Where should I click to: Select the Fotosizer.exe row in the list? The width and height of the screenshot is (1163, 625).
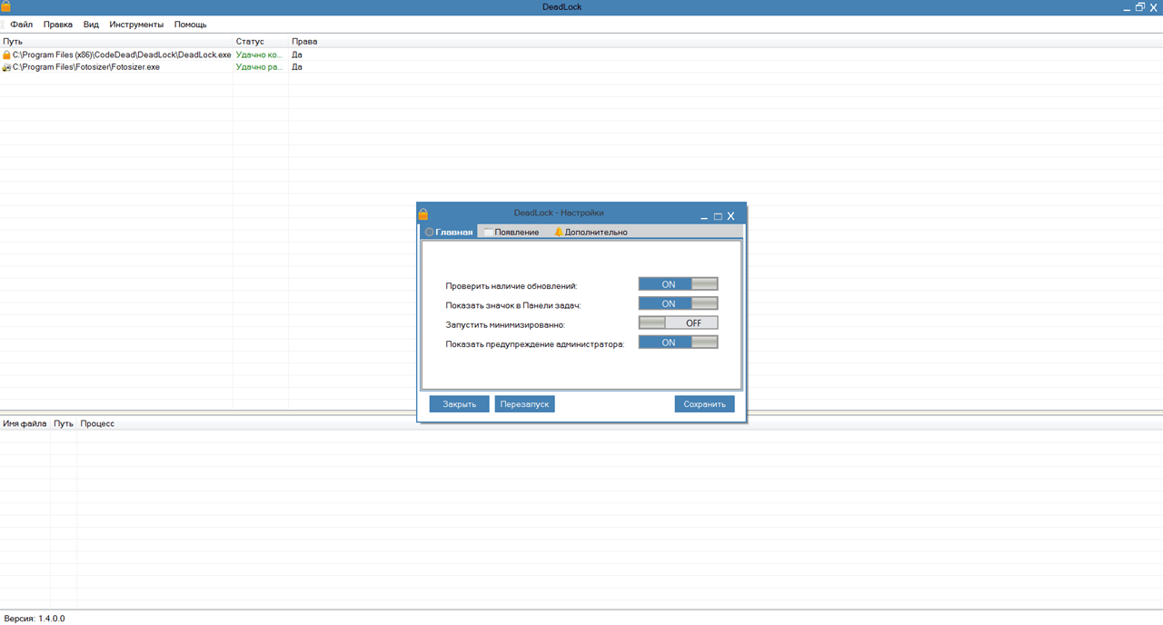tap(581, 67)
